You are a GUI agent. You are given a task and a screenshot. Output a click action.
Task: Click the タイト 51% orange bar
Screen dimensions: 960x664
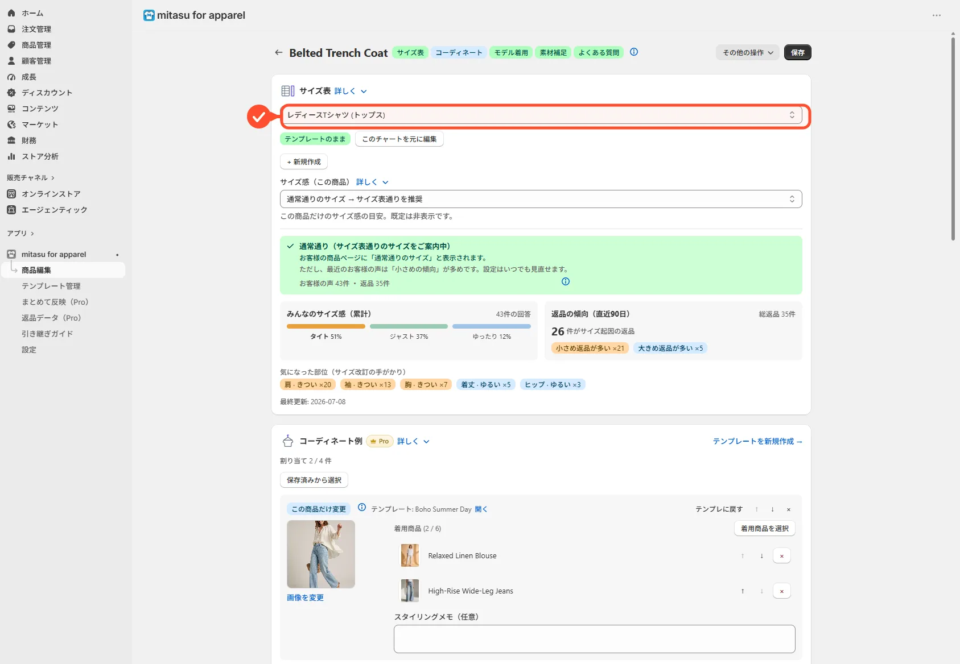point(326,326)
